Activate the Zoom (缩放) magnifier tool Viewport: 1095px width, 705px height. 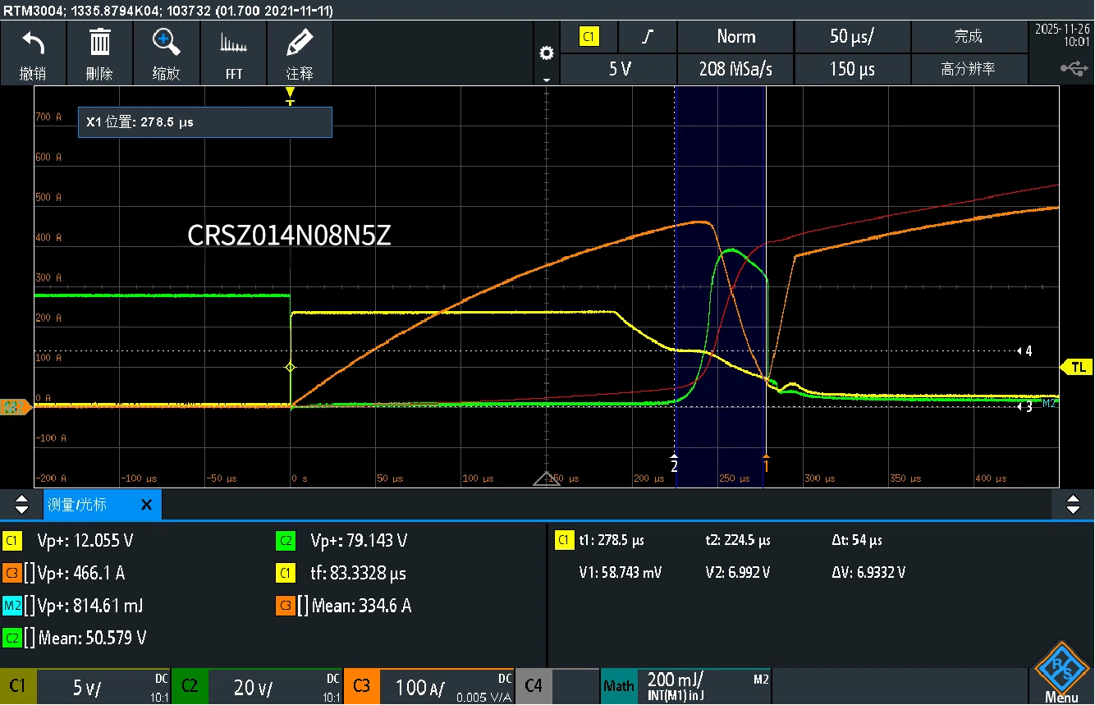click(x=167, y=43)
